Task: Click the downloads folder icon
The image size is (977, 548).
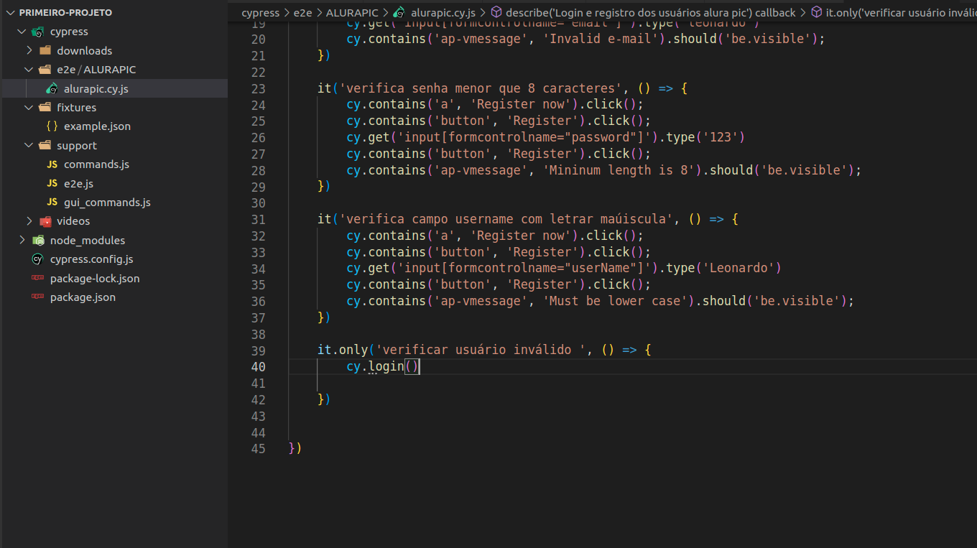Action: coord(45,50)
